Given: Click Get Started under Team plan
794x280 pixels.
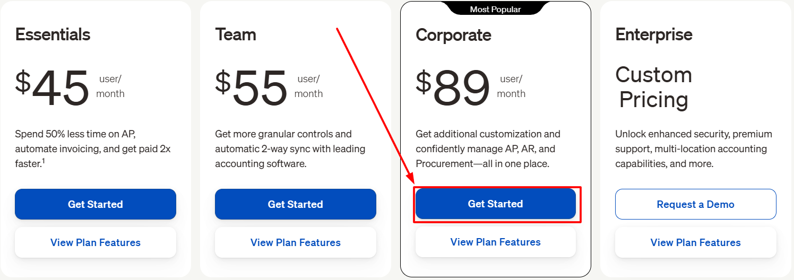Looking at the screenshot, I should coord(295,204).
